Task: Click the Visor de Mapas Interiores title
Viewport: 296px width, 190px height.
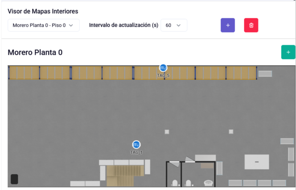Action: click(x=43, y=11)
